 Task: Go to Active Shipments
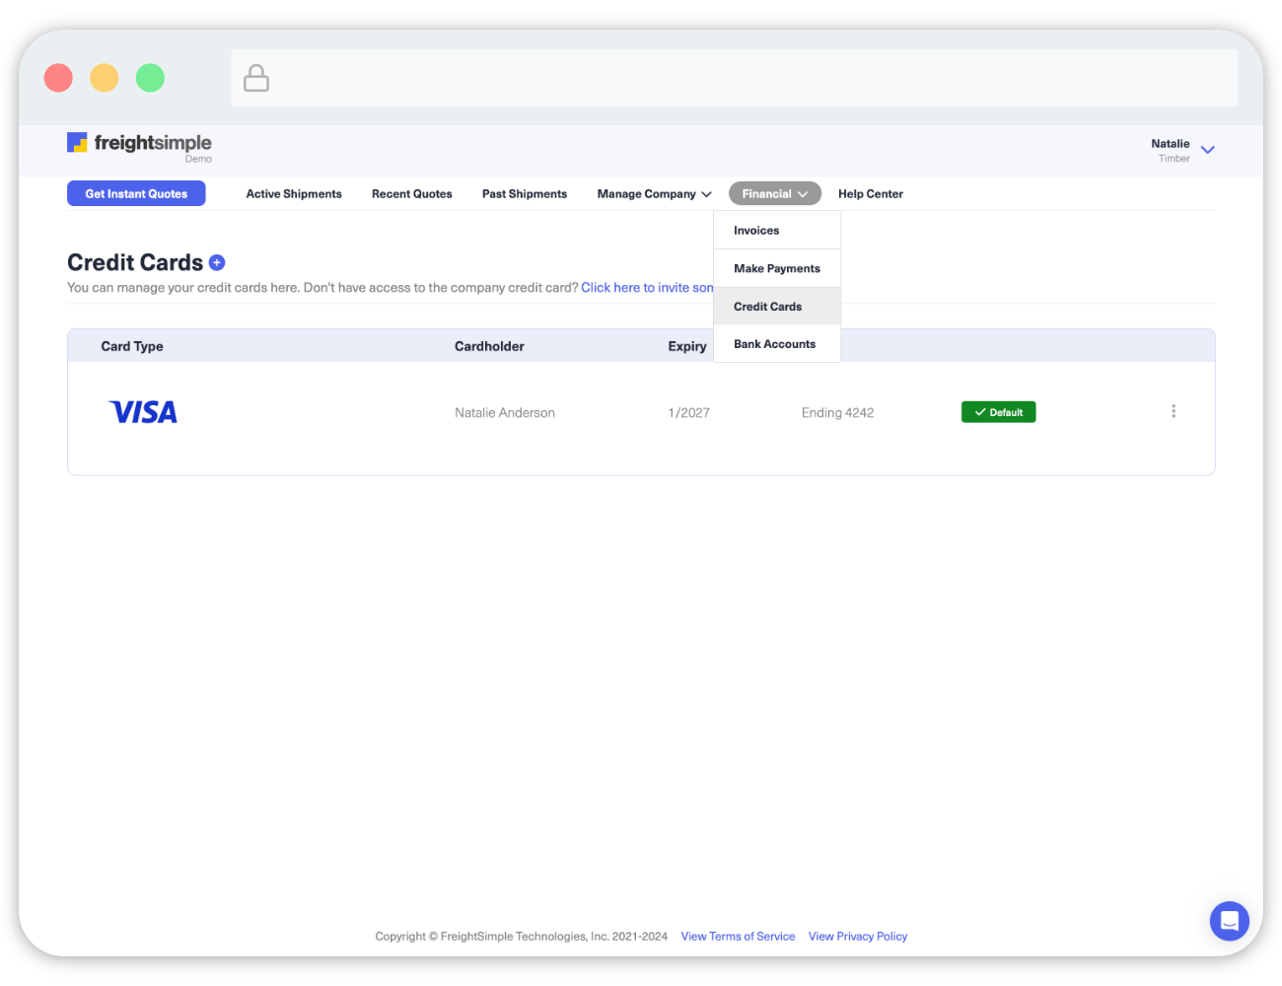294,194
